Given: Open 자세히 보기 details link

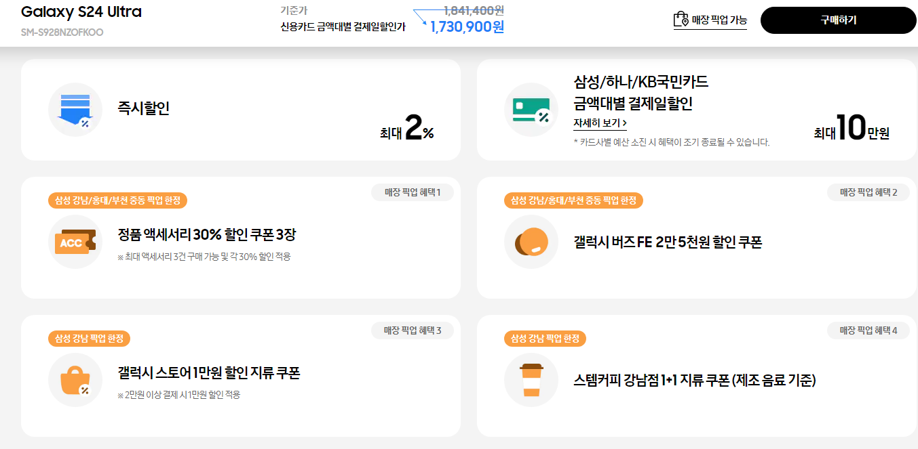Looking at the screenshot, I should coord(600,123).
